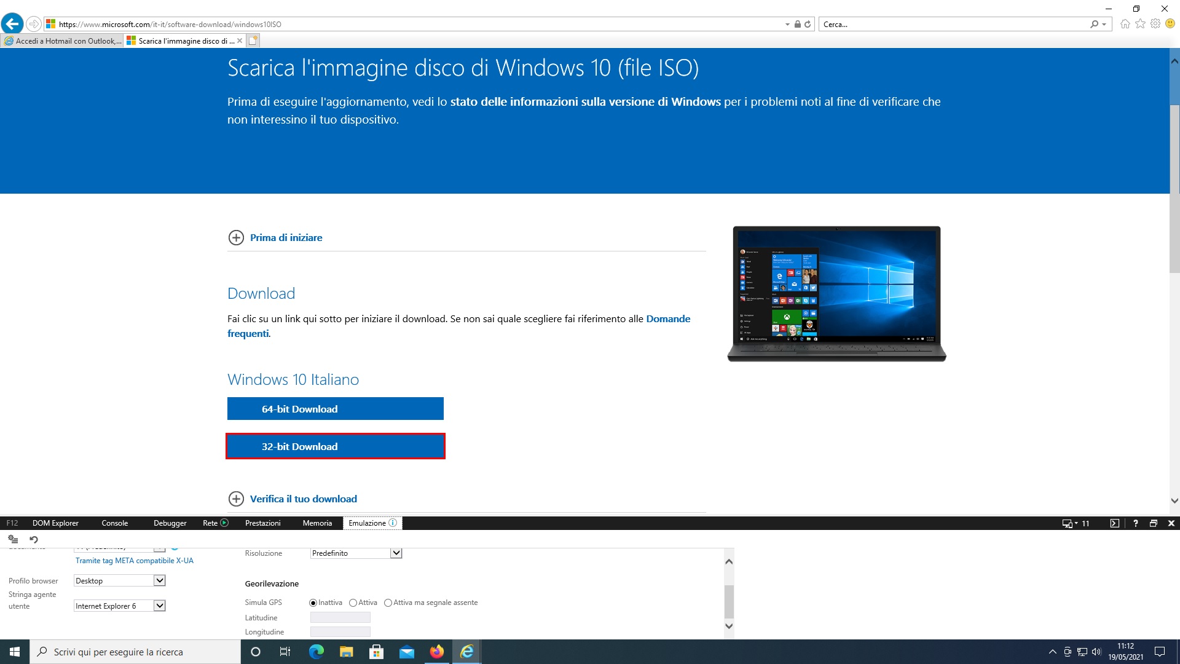Click the Cortana circle icon

256,652
